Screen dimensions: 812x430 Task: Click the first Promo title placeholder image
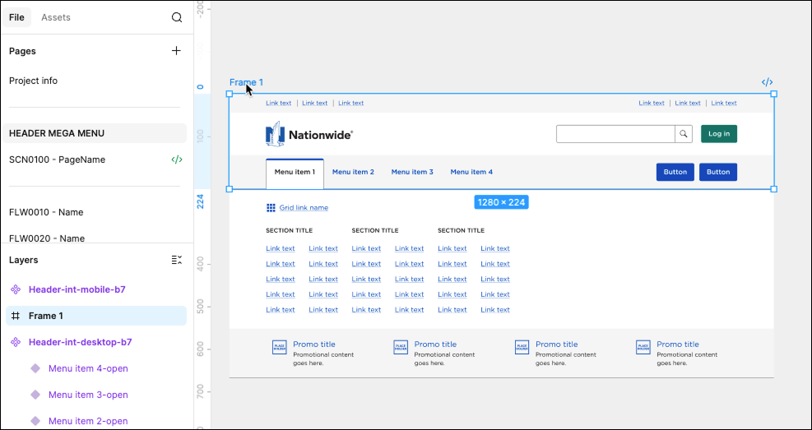[280, 347]
